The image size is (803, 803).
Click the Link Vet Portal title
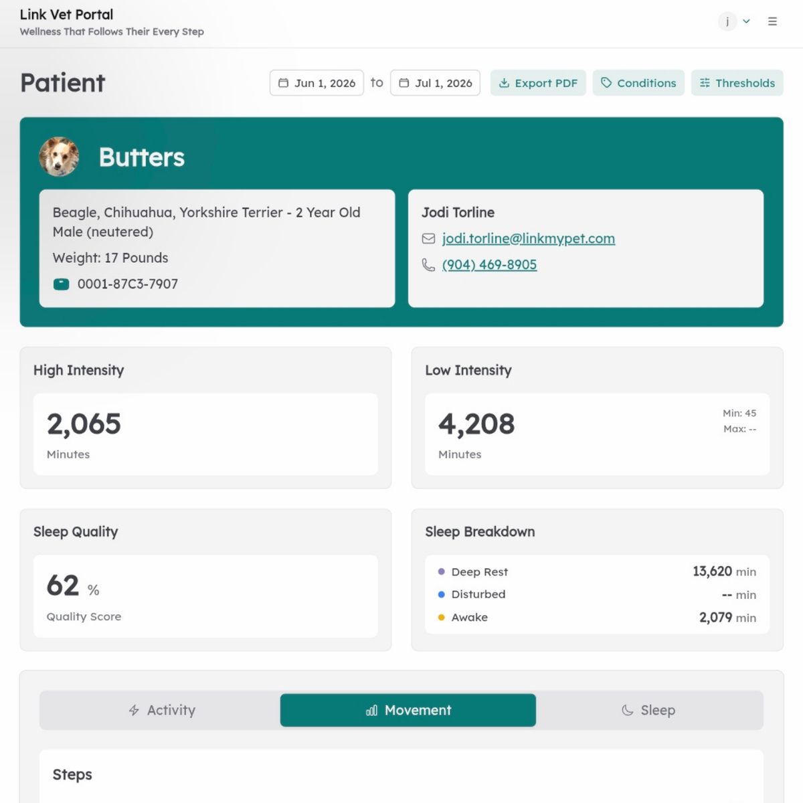(66, 15)
